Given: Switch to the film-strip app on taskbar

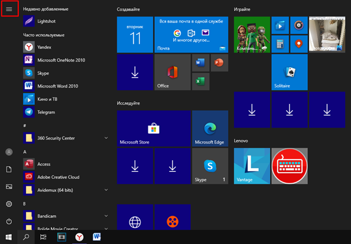Looking at the screenshot, I should [61, 237].
